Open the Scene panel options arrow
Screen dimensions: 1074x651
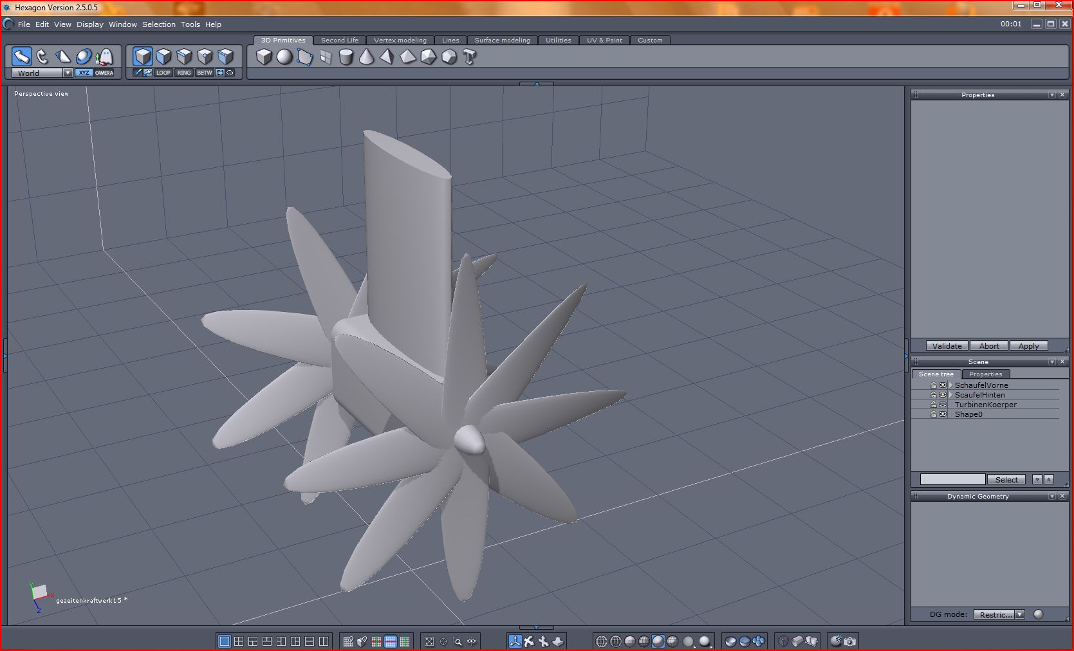click(1052, 362)
